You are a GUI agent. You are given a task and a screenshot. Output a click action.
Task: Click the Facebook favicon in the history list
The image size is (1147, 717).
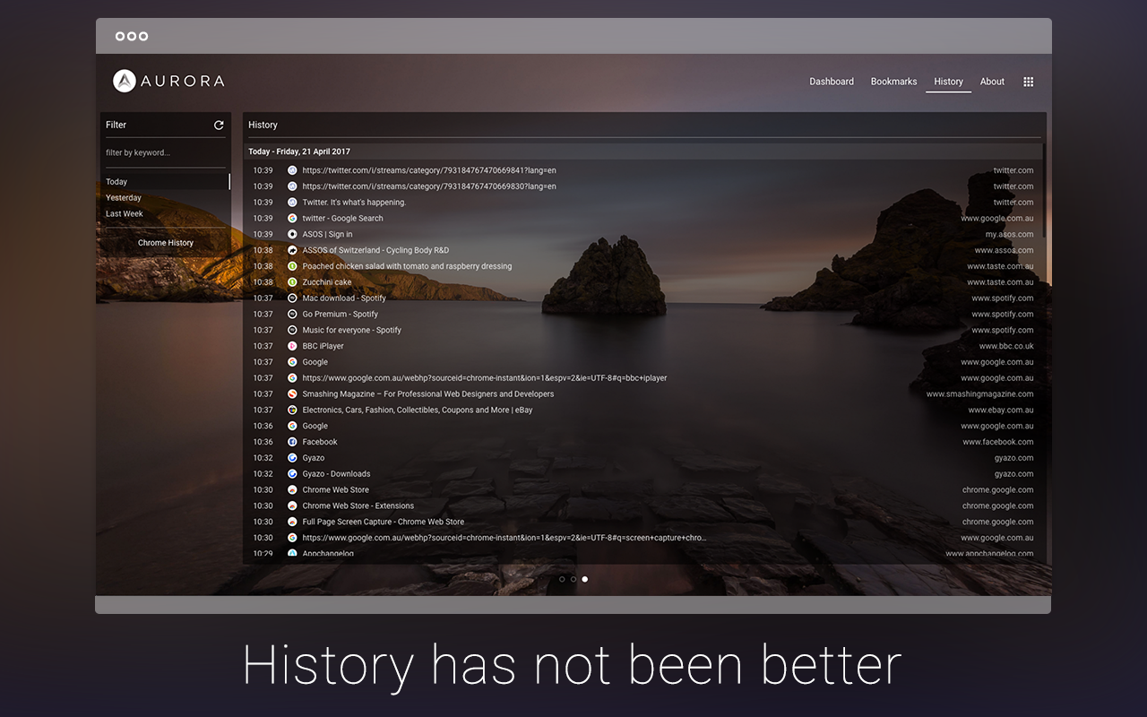pos(291,441)
